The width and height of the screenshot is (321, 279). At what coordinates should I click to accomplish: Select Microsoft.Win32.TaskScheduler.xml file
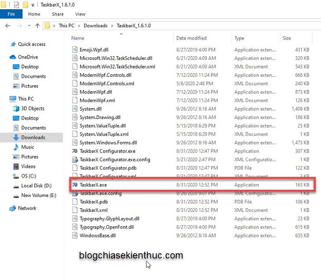[x=117, y=67]
